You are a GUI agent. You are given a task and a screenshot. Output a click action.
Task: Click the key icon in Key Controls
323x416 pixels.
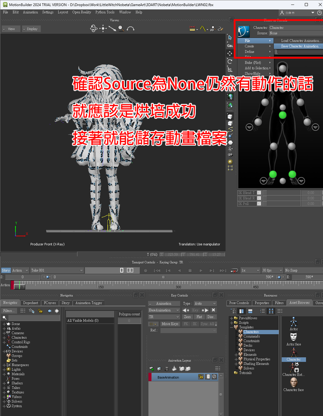pyautogui.click(x=153, y=324)
